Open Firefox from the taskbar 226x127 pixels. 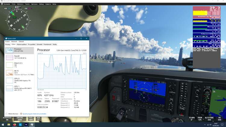click(x=14, y=125)
